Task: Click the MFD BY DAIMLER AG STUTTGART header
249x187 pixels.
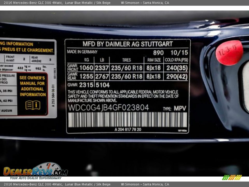Action: 128,44
